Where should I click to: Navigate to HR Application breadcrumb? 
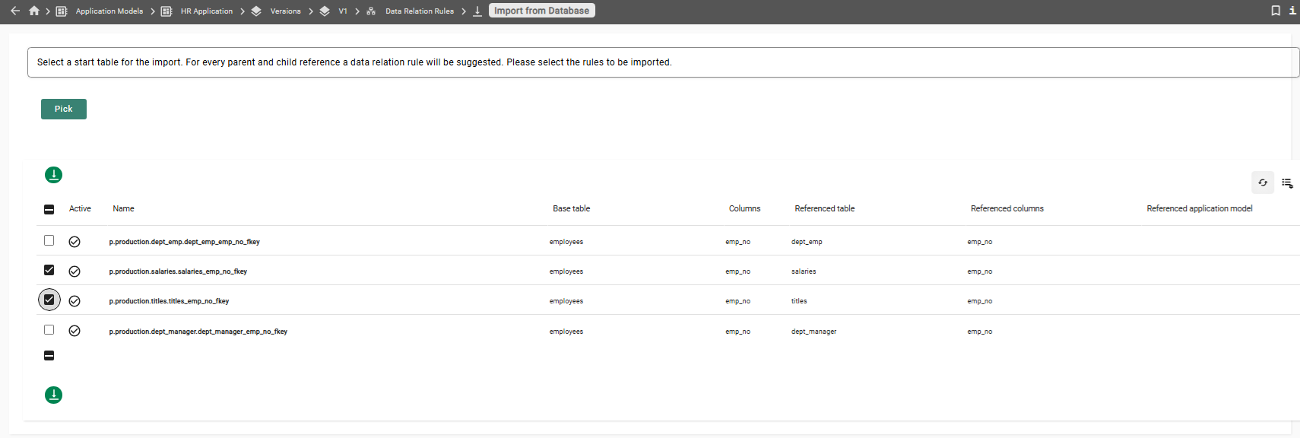[206, 11]
